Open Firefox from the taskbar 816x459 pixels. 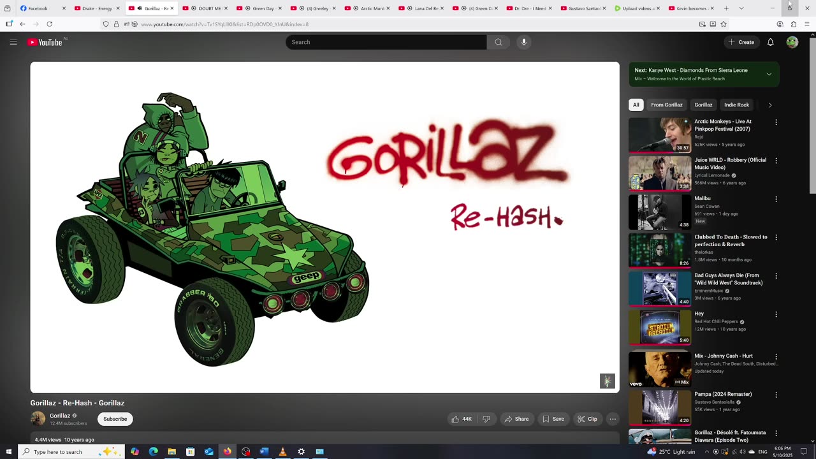[227, 451]
